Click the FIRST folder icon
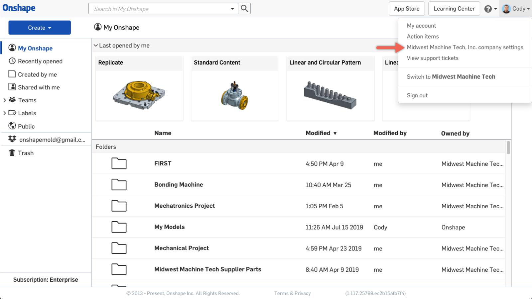The width and height of the screenshot is (532, 299). (x=119, y=163)
